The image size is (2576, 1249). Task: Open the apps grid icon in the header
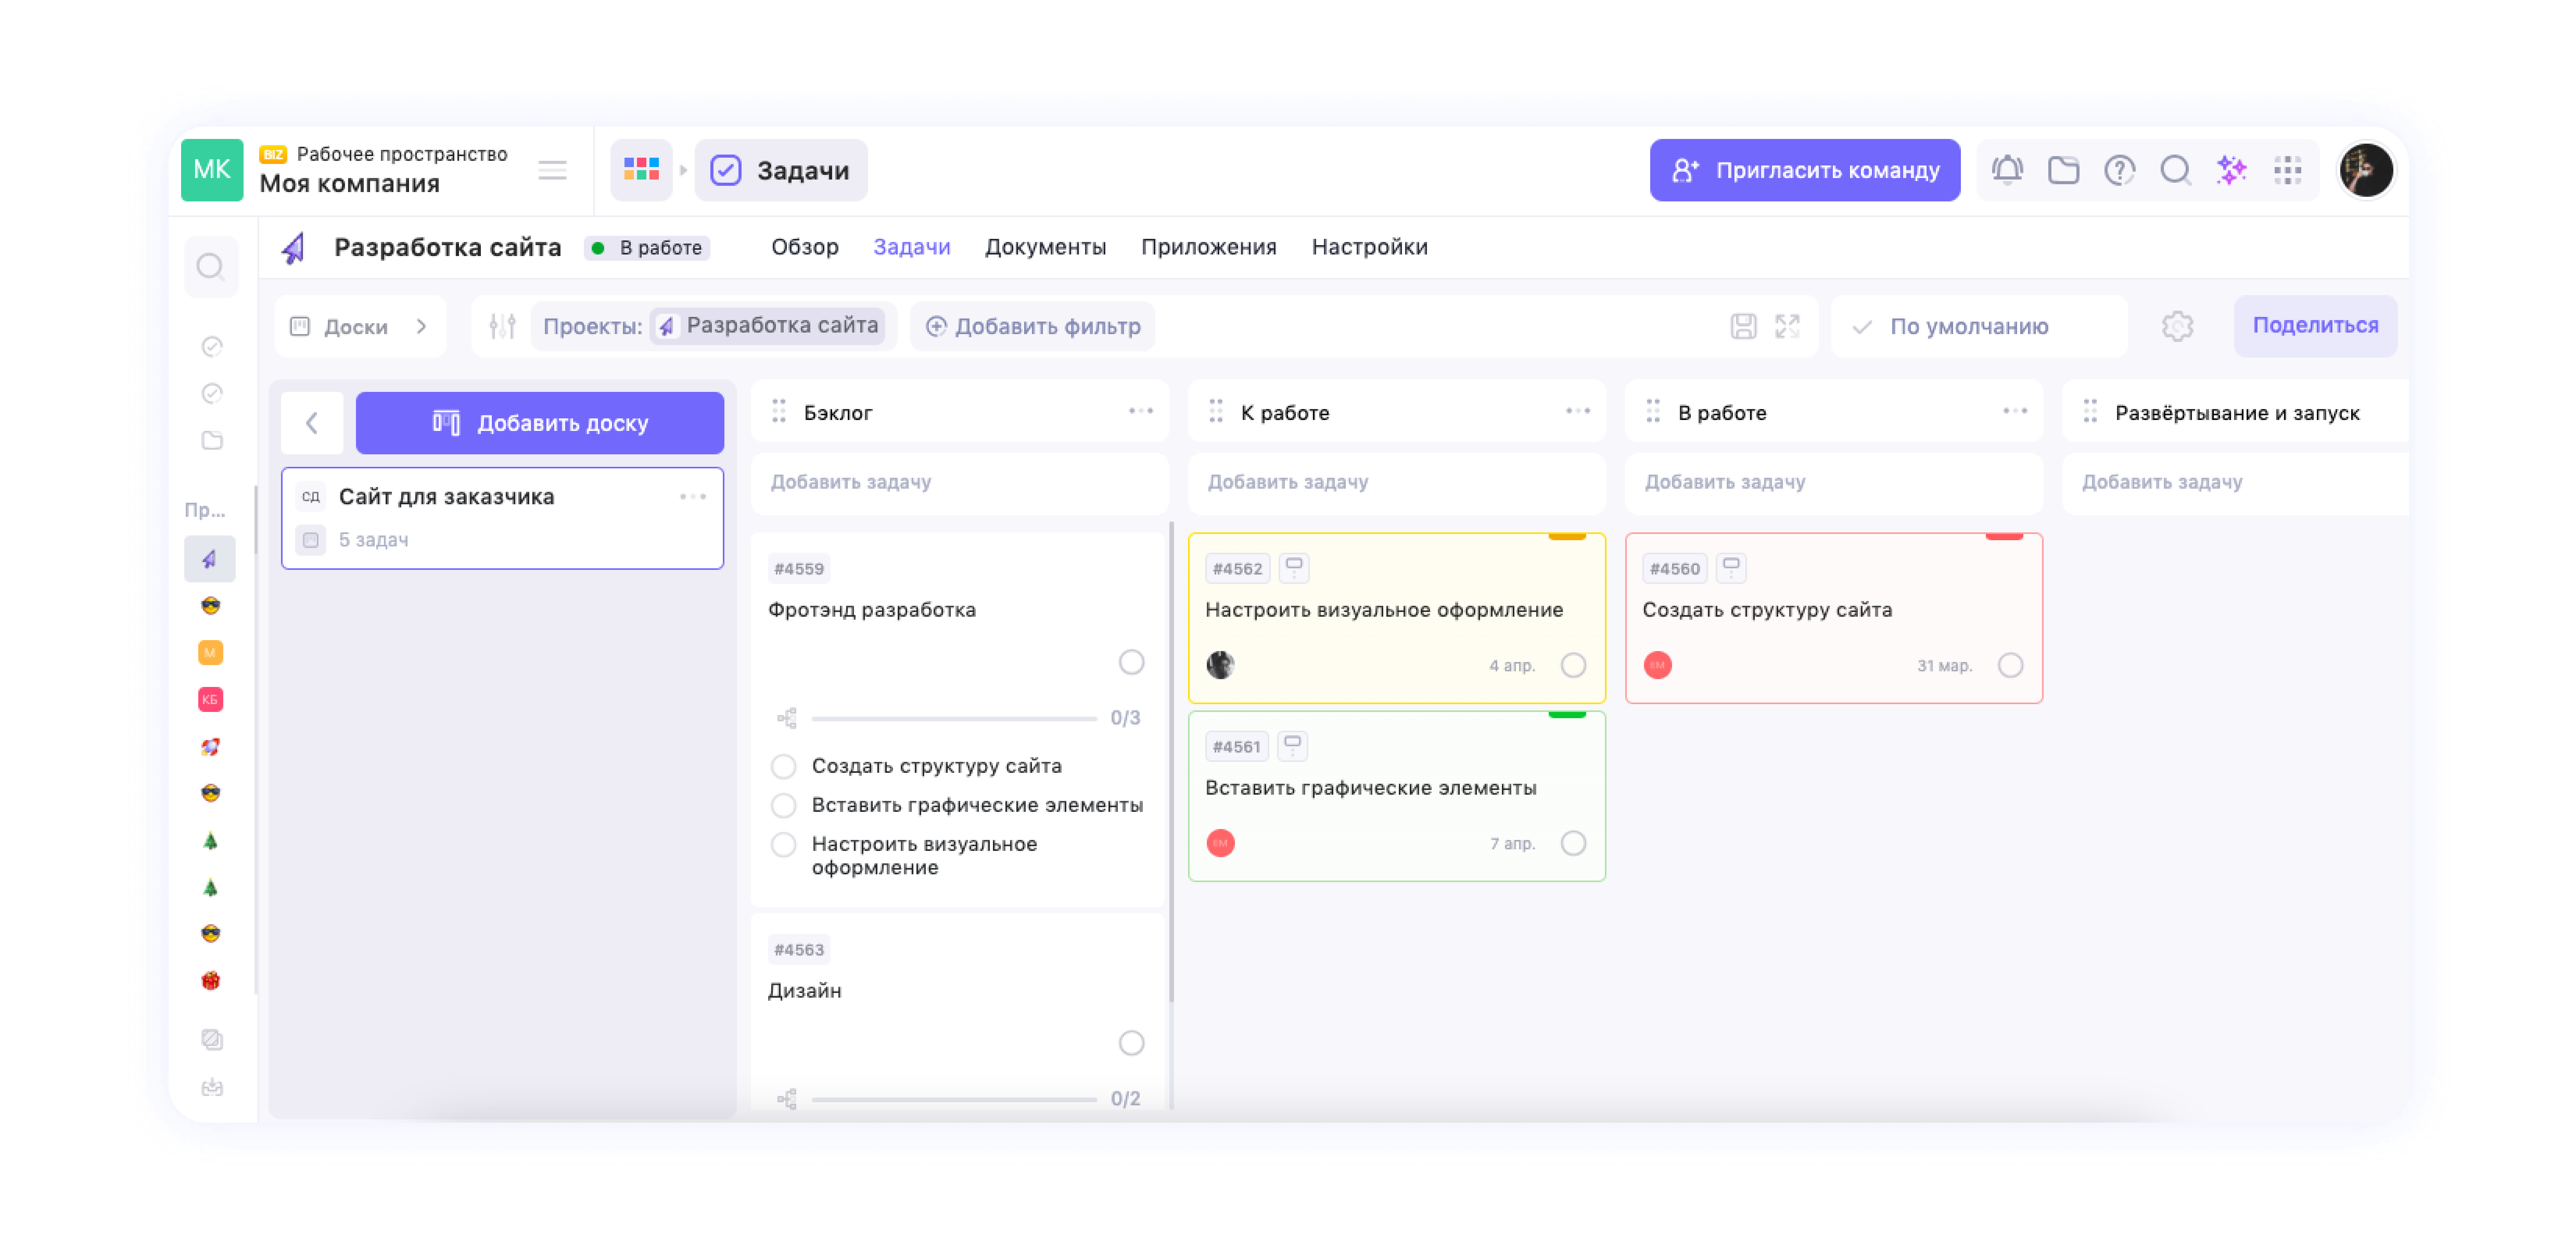tap(2288, 170)
